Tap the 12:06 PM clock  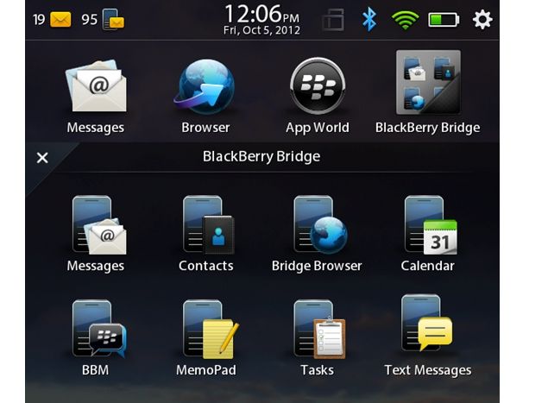261,14
